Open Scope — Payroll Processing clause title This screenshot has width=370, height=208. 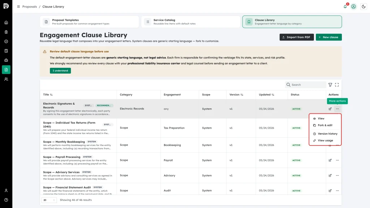(61, 157)
